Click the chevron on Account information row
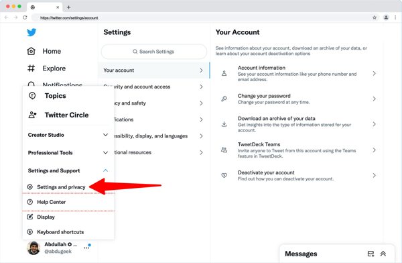402x263 pixels. 375,73
